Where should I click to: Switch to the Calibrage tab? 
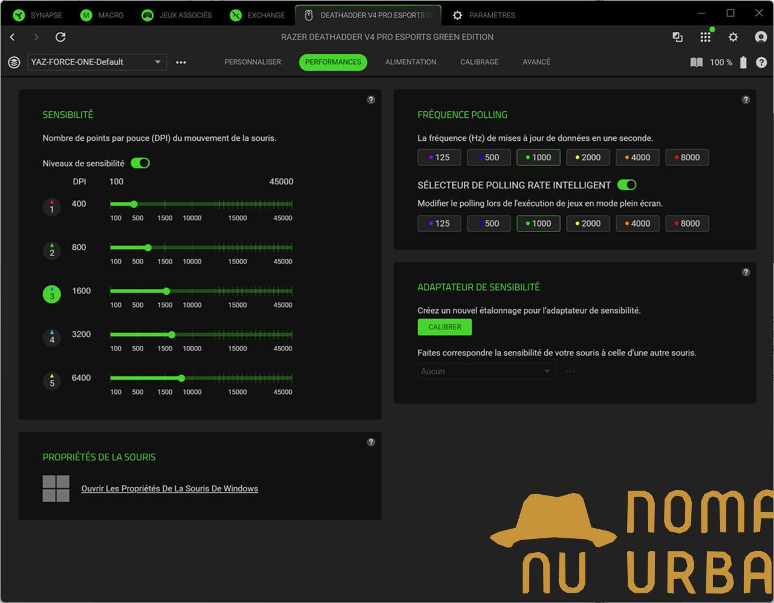pyautogui.click(x=479, y=62)
